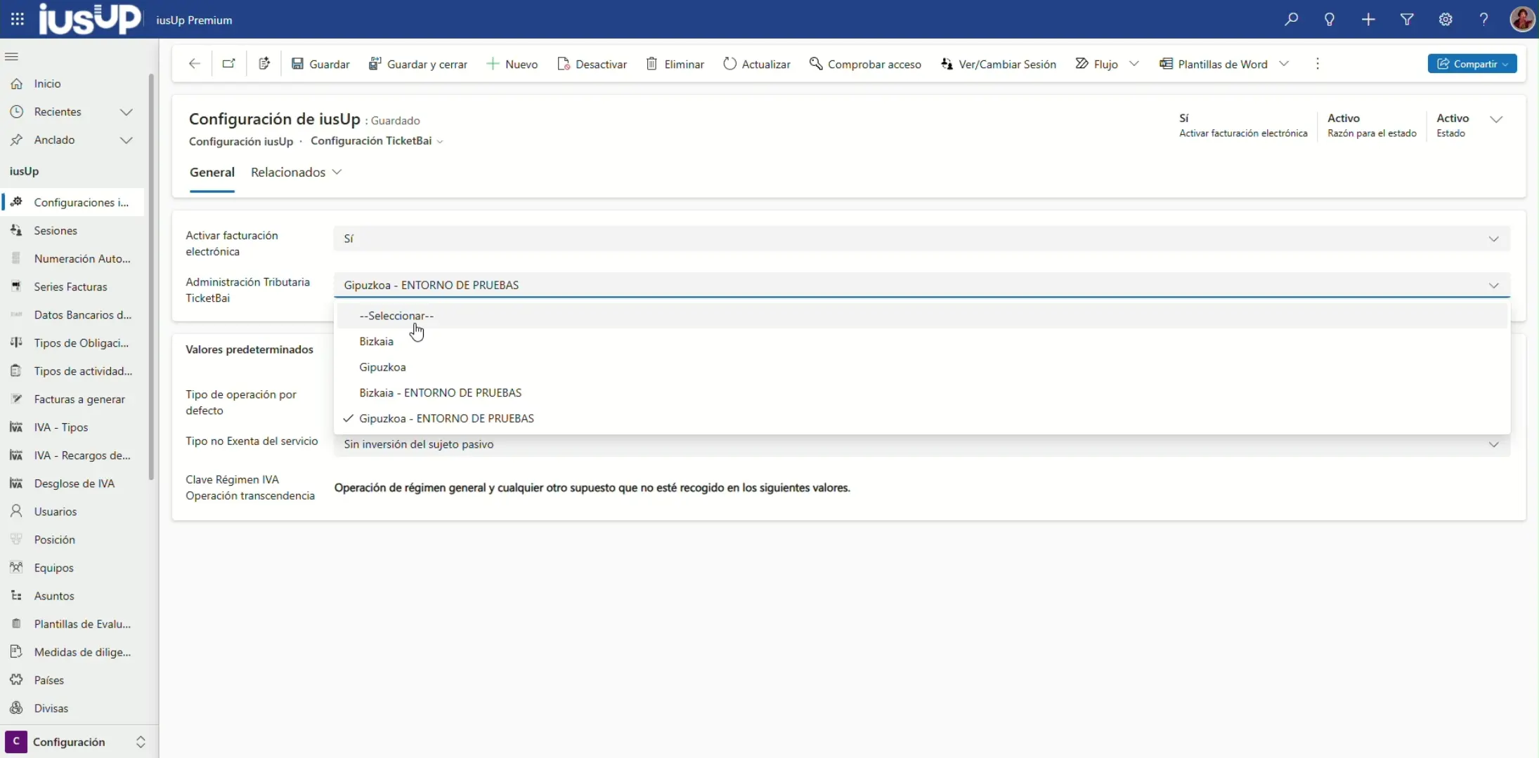
Task: Open record in new window icon
Action: point(228,64)
